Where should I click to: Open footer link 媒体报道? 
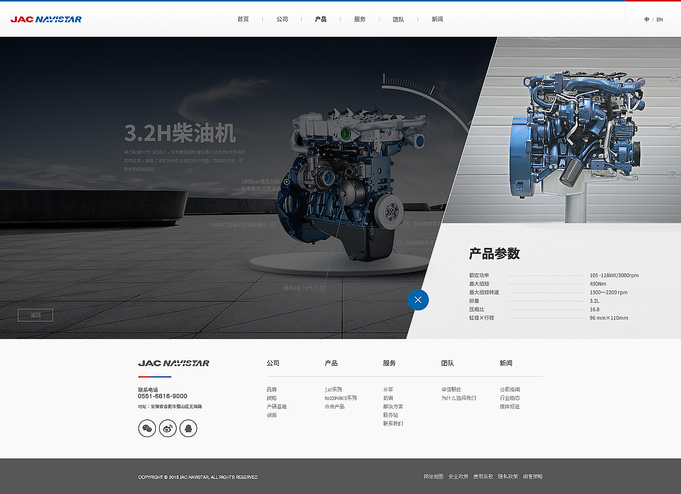(x=510, y=407)
